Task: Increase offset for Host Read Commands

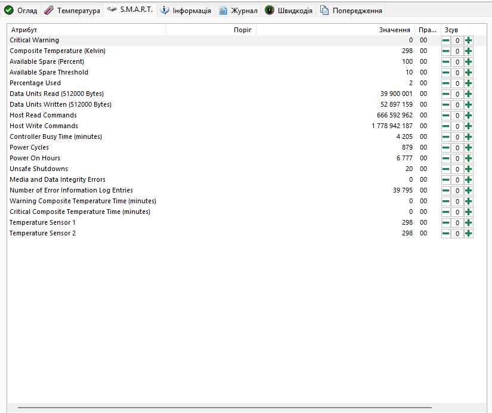Action: tap(469, 116)
